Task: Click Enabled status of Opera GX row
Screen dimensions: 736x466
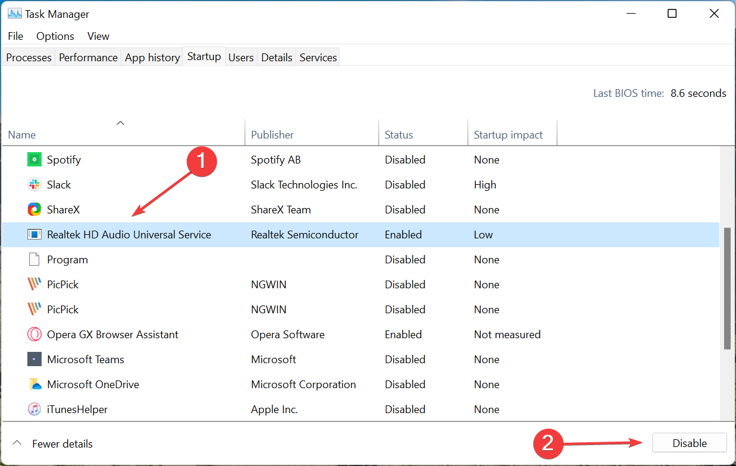Action: click(x=403, y=335)
